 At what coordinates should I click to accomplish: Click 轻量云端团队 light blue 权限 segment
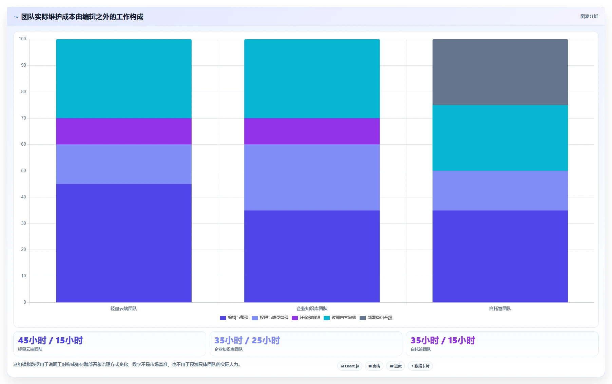pos(124,164)
